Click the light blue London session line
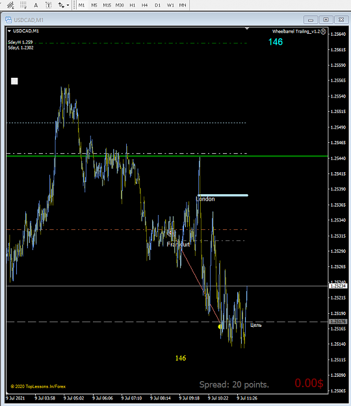This screenshot has height=406, width=351. [x=223, y=196]
